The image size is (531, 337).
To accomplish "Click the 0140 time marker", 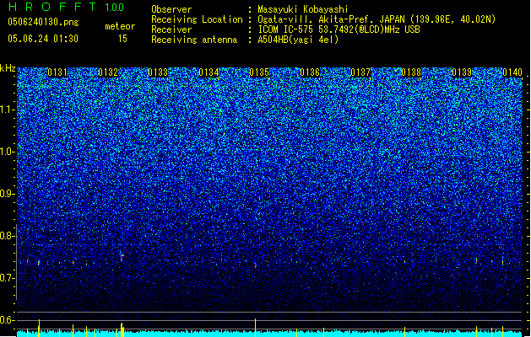I will (x=512, y=72).
